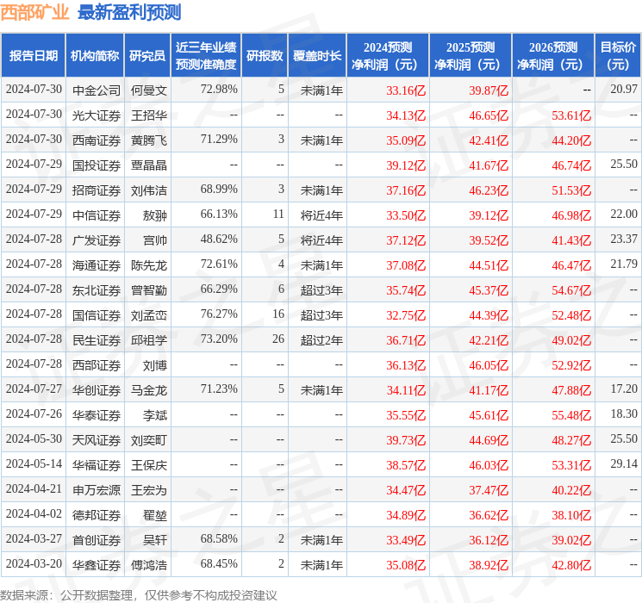Click analyst name 覃晶晶
The width and height of the screenshot is (642, 603).
tap(149, 165)
